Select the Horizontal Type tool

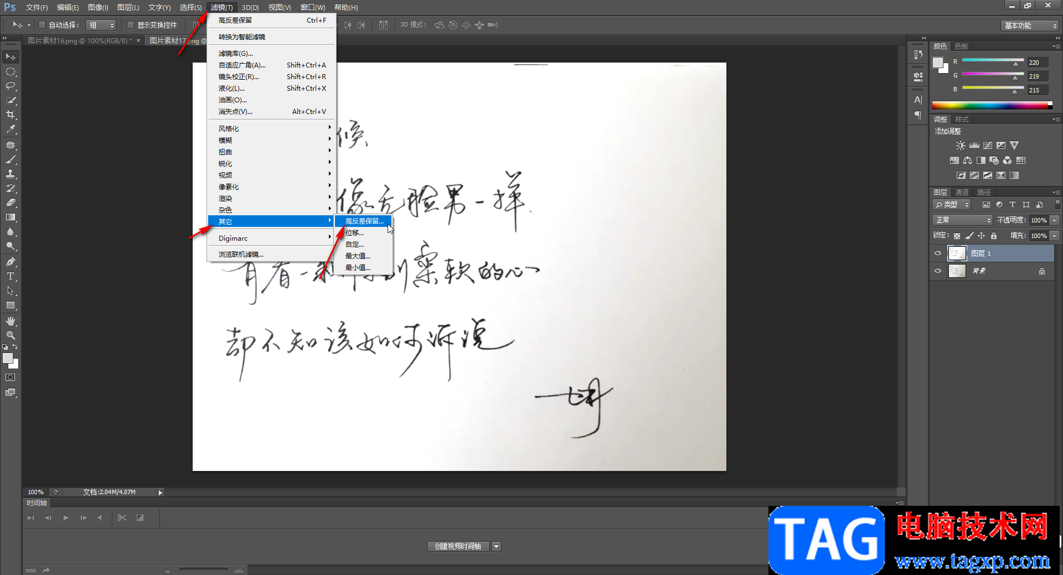click(x=11, y=276)
